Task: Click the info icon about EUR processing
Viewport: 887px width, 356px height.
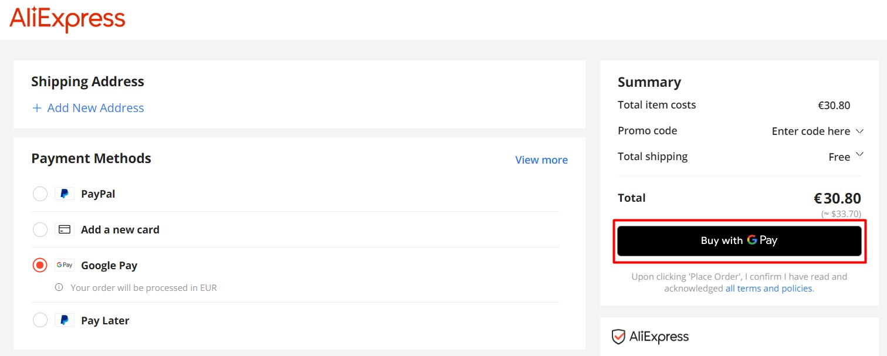Action: [x=59, y=287]
